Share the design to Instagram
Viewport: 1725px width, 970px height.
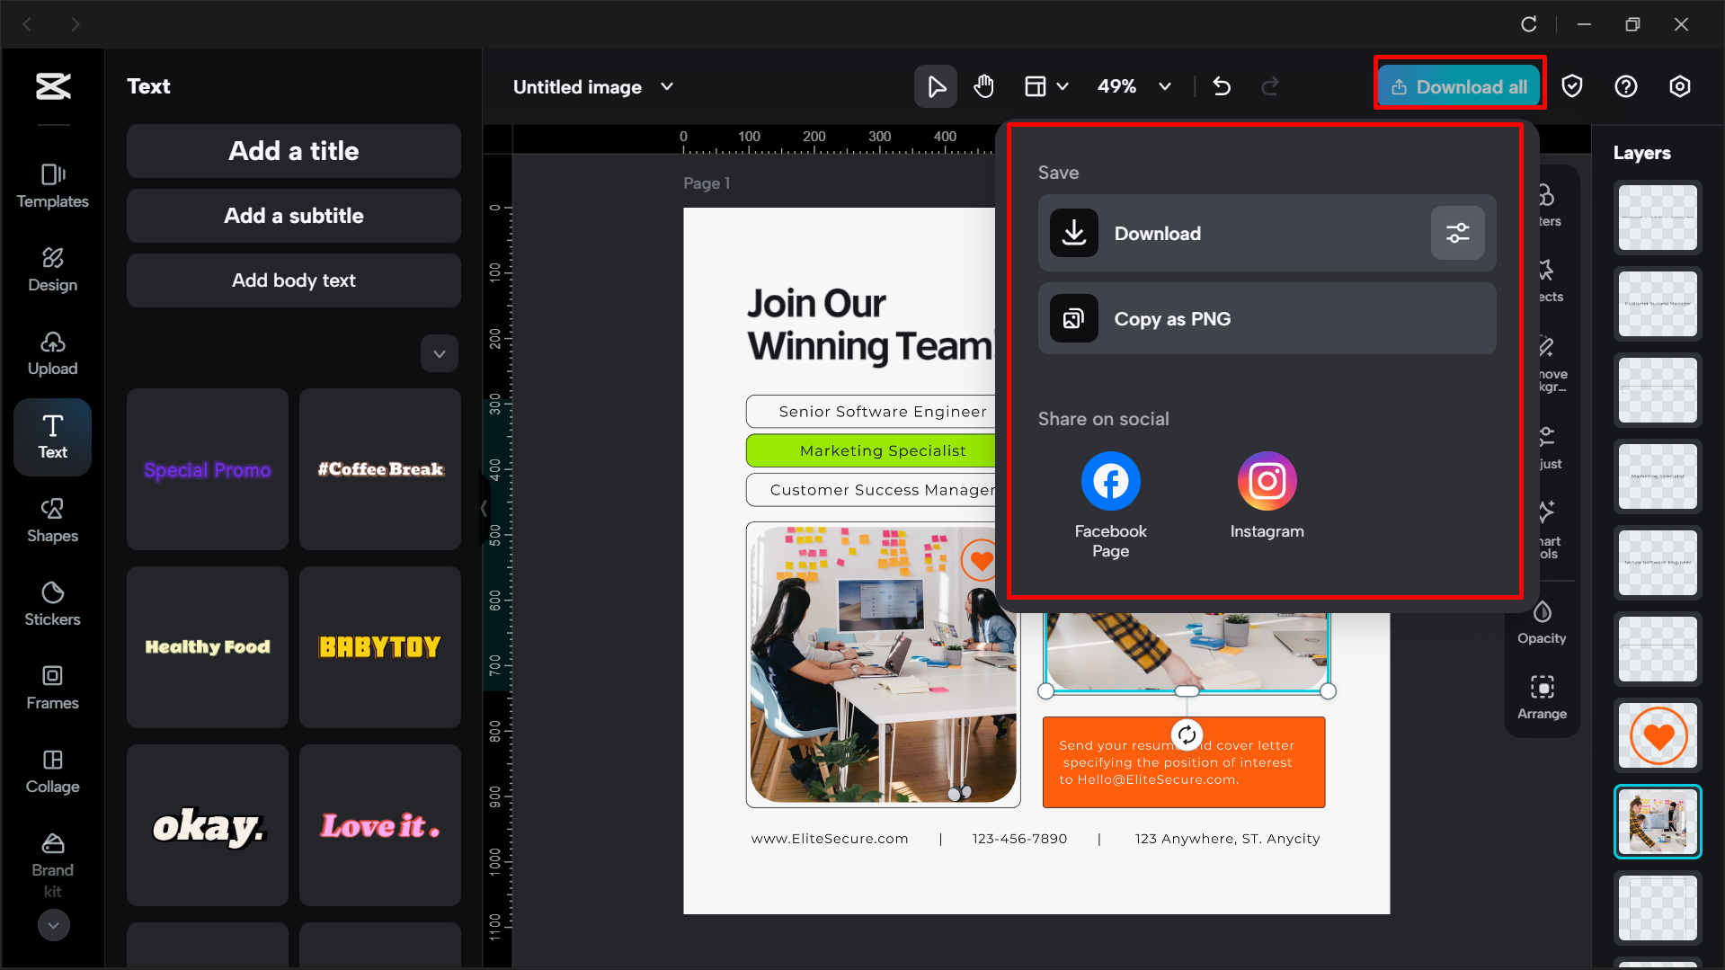[x=1267, y=481]
